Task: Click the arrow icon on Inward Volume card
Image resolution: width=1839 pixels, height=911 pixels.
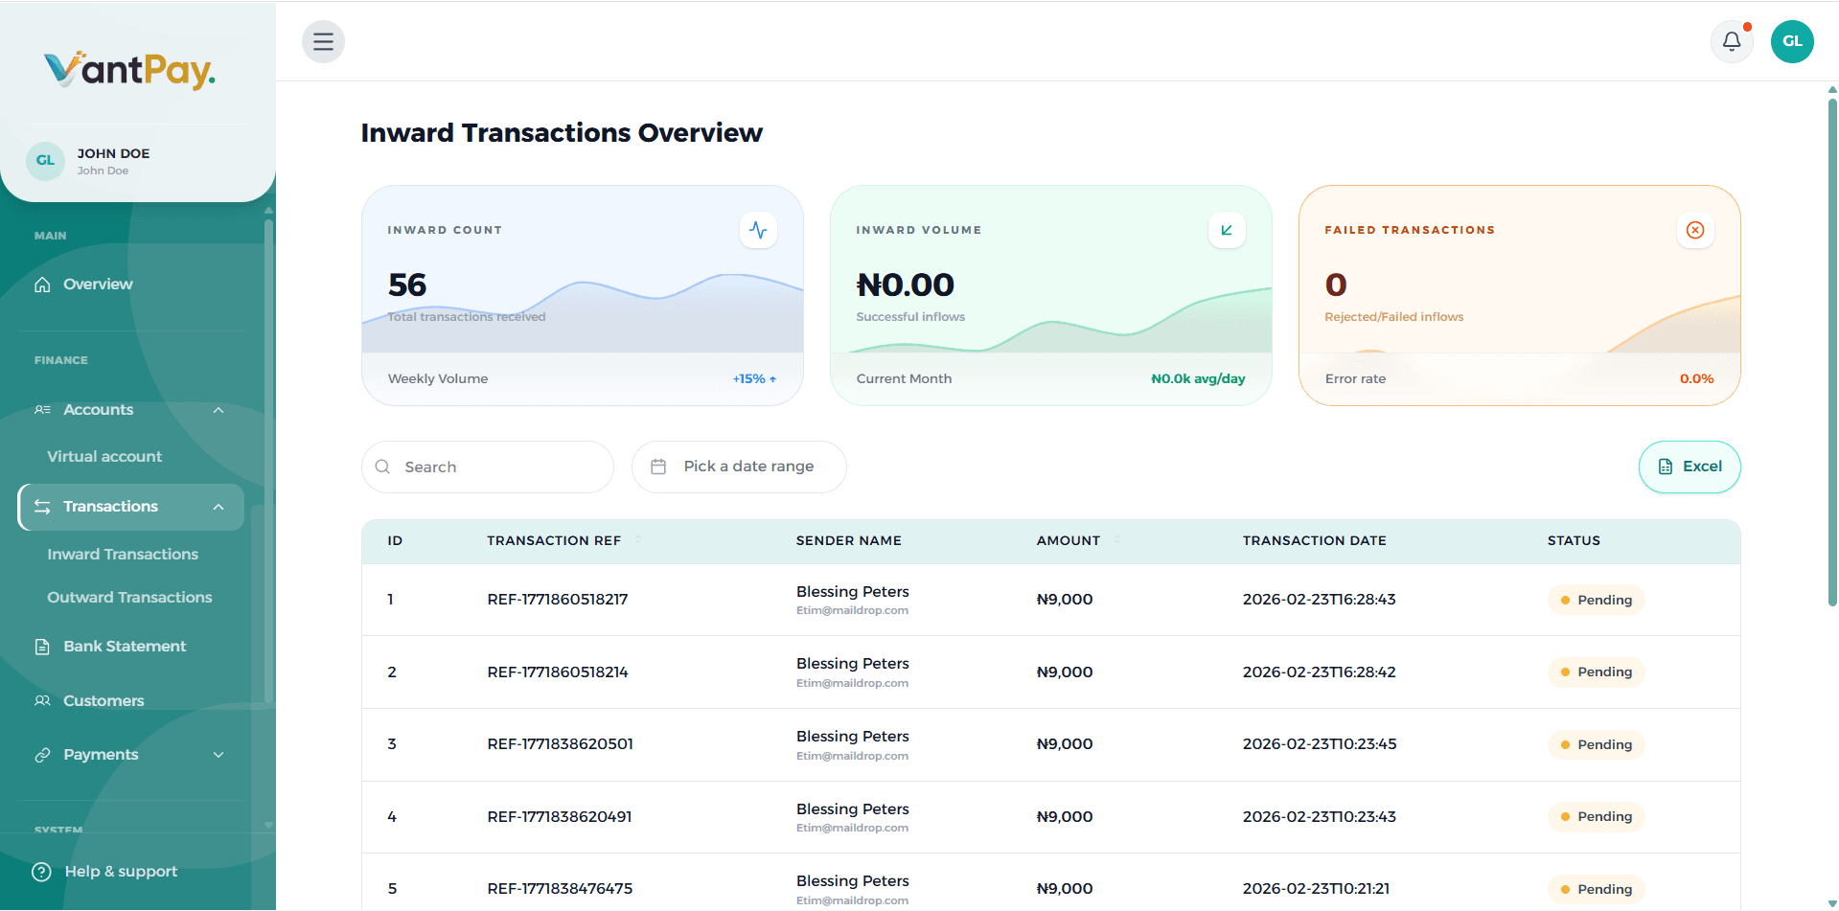Action: point(1227,230)
